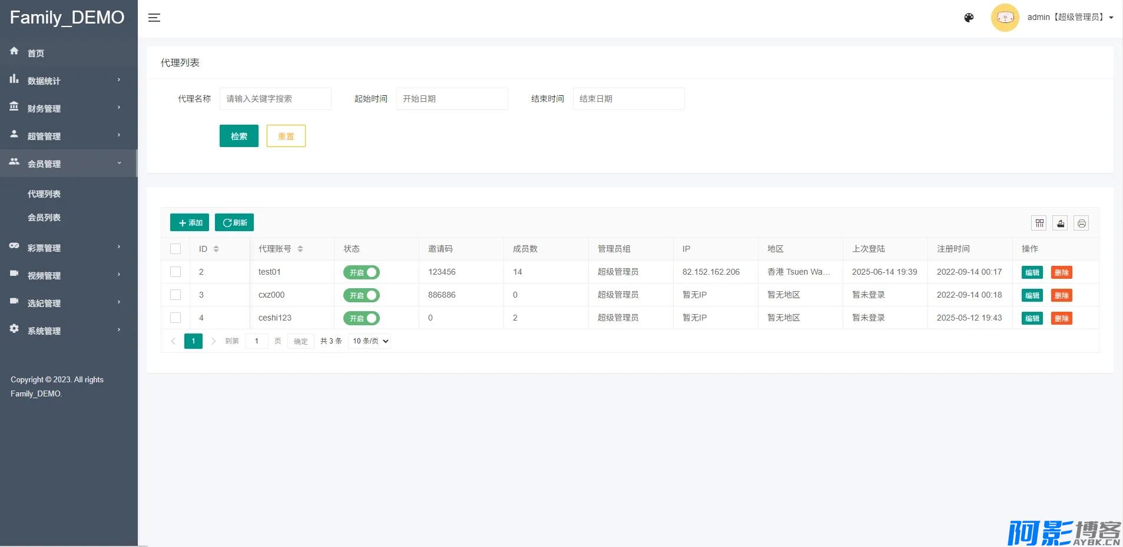Screen dimensions: 1123x547
Task: Click the admin avatar image
Action: (x=1005, y=18)
